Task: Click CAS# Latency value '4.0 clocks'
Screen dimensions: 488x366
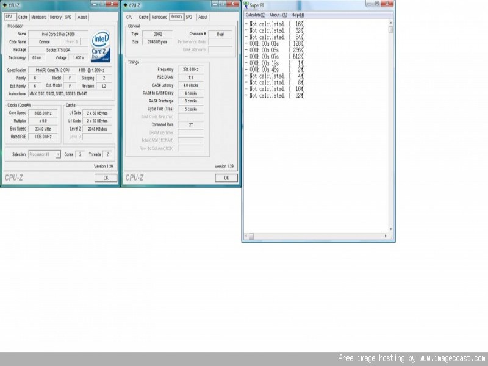Action: (191, 85)
